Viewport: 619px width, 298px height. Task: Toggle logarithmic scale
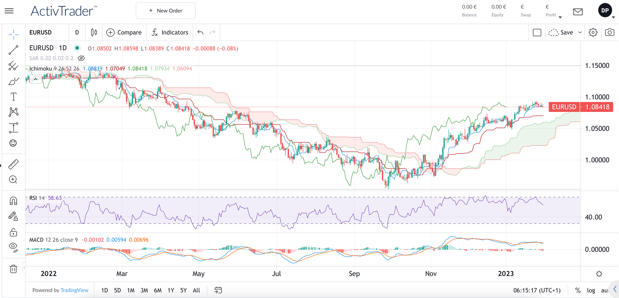coord(591,290)
